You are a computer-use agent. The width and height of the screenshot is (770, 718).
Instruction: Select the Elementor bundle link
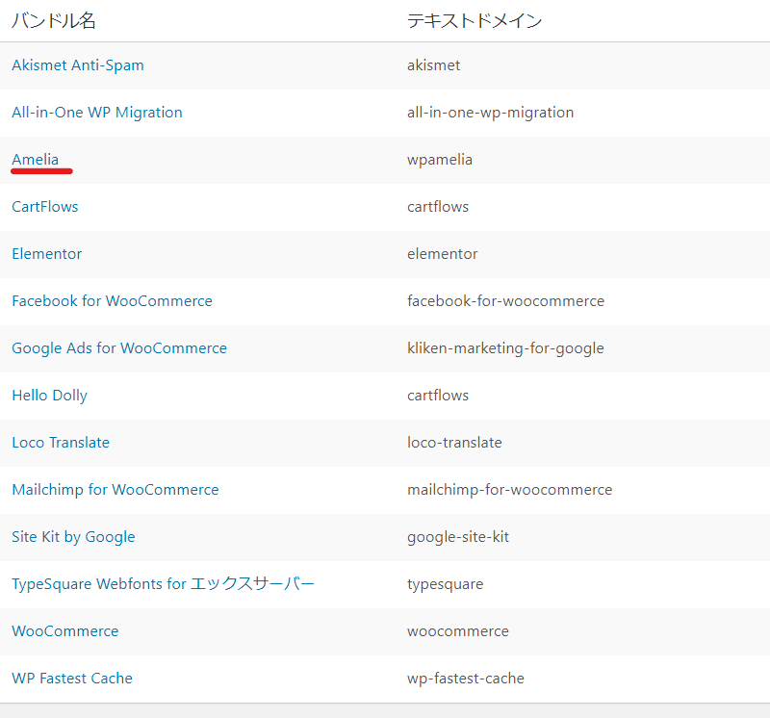[x=46, y=254]
